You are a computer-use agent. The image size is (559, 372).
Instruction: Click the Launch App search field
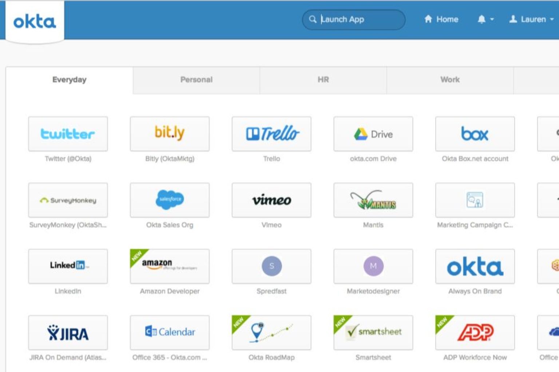353,20
